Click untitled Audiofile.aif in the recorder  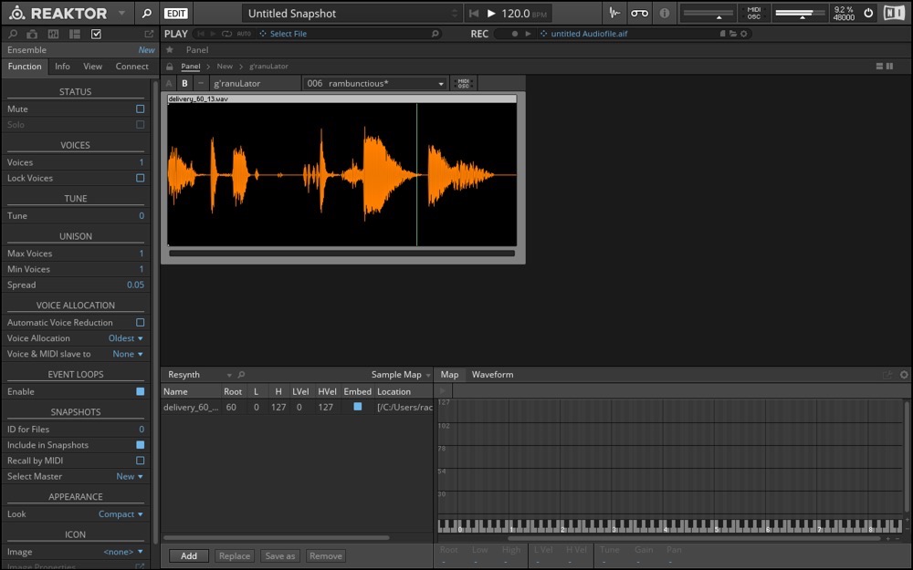pyautogui.click(x=589, y=34)
